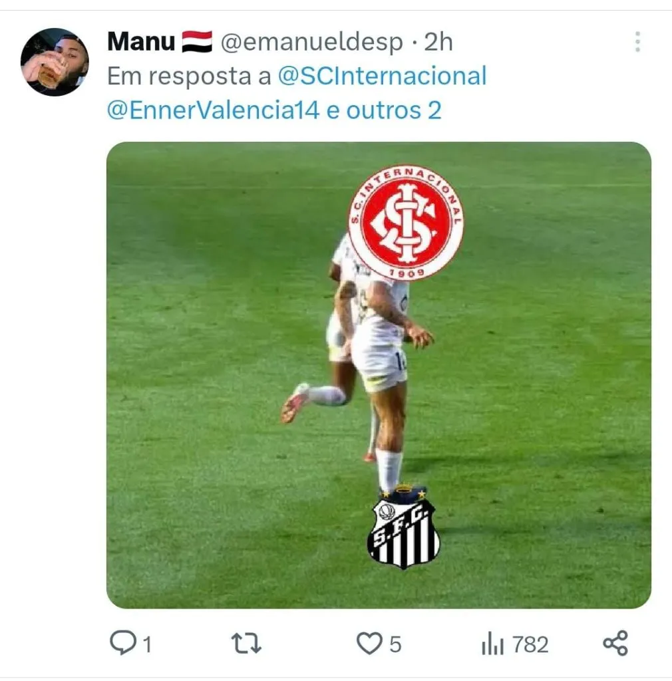
Task: Click the share icon below the tweet
Action: [615, 643]
